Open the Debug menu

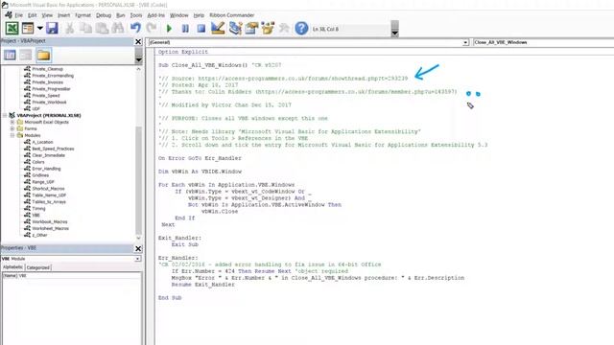104,15
